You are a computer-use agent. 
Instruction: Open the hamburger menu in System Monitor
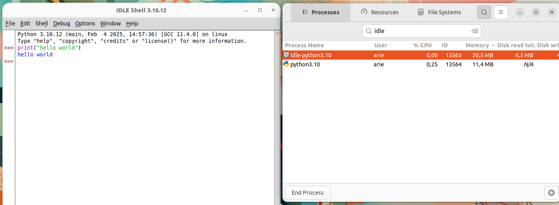501,12
